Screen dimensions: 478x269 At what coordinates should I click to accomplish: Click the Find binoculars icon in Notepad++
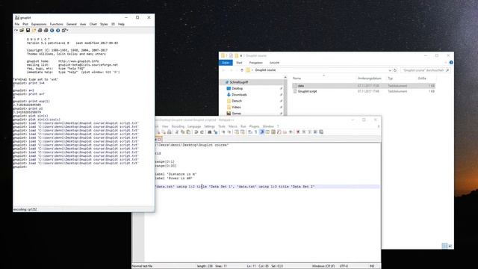pyautogui.click(x=210, y=132)
